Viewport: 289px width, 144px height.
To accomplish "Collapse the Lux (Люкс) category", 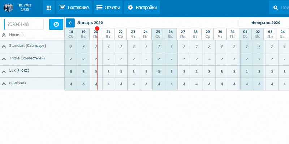I will click(4, 71).
